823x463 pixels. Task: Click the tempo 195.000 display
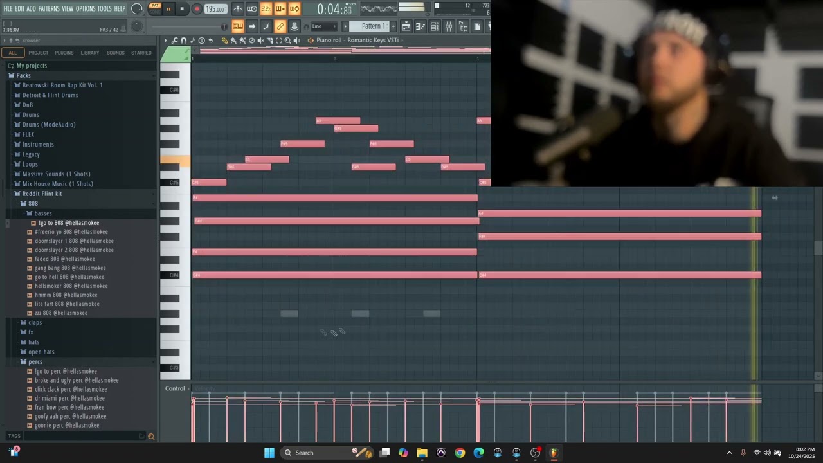[x=216, y=9]
